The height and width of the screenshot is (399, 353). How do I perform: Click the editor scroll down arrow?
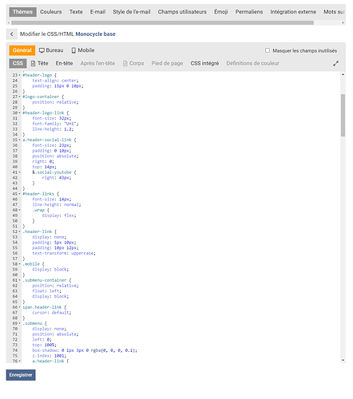click(343, 360)
